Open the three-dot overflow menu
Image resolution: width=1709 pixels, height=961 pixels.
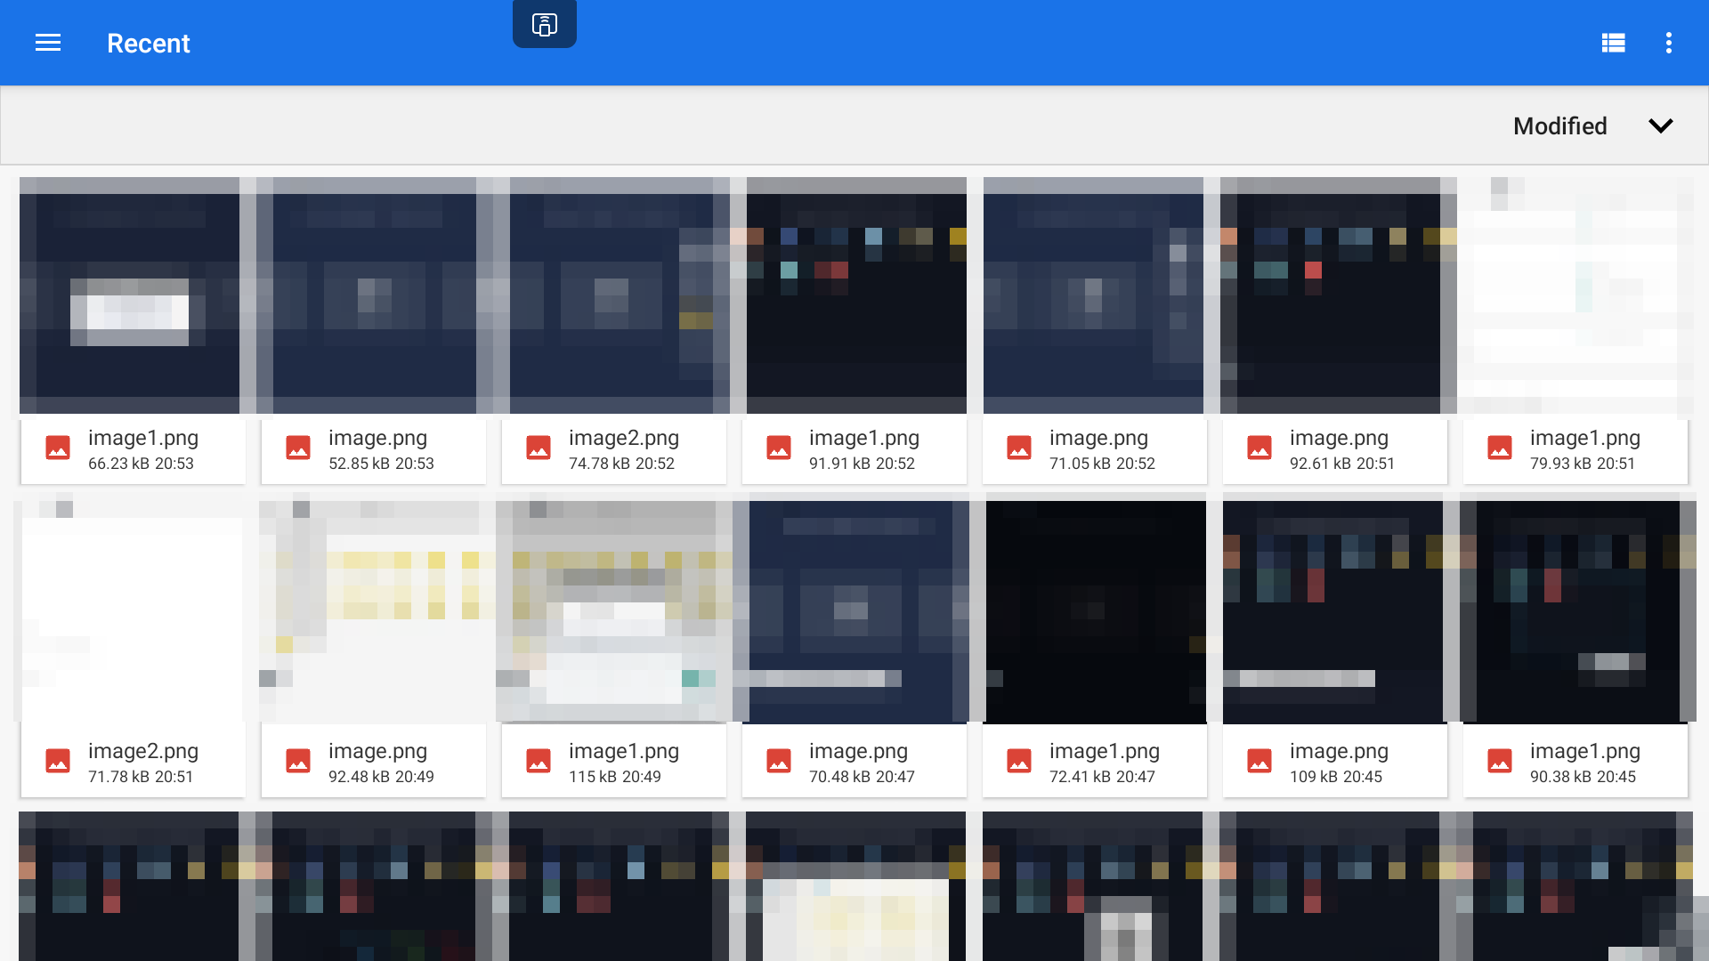1669,43
